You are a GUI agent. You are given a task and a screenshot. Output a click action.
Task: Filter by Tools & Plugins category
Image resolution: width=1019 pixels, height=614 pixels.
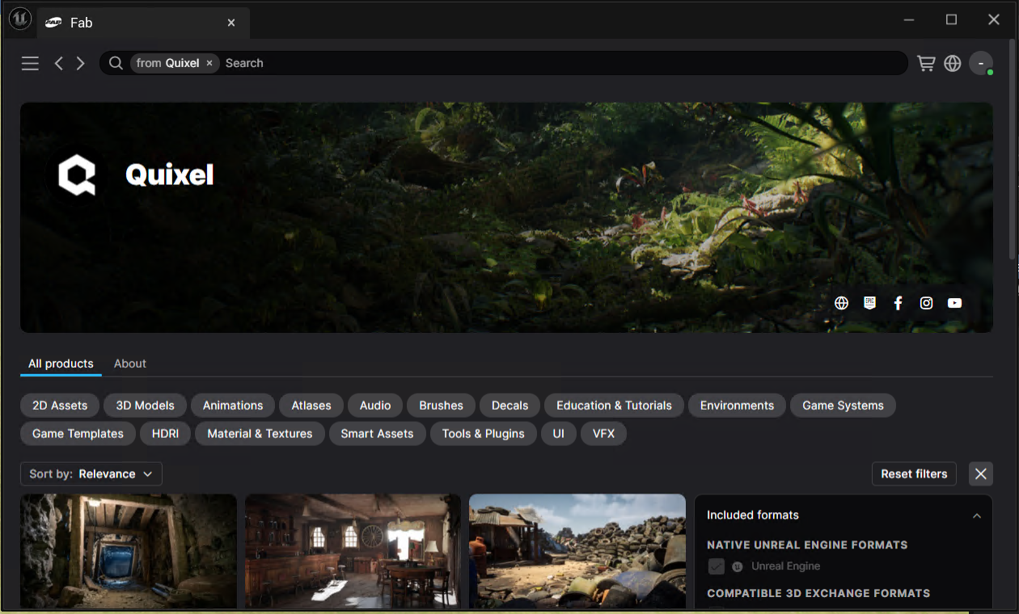point(483,434)
